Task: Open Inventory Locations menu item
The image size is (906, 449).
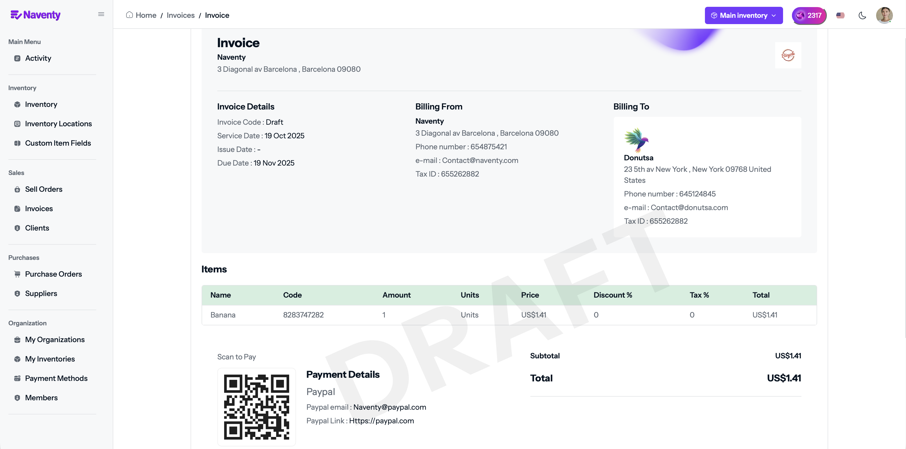Action: [58, 124]
